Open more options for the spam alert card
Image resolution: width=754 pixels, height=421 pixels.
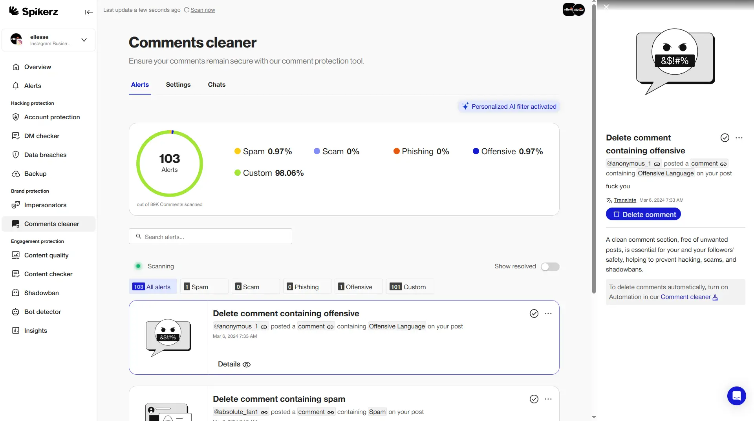click(548, 399)
